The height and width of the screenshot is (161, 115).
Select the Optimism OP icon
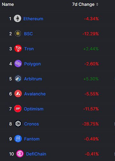[x=18, y=109]
